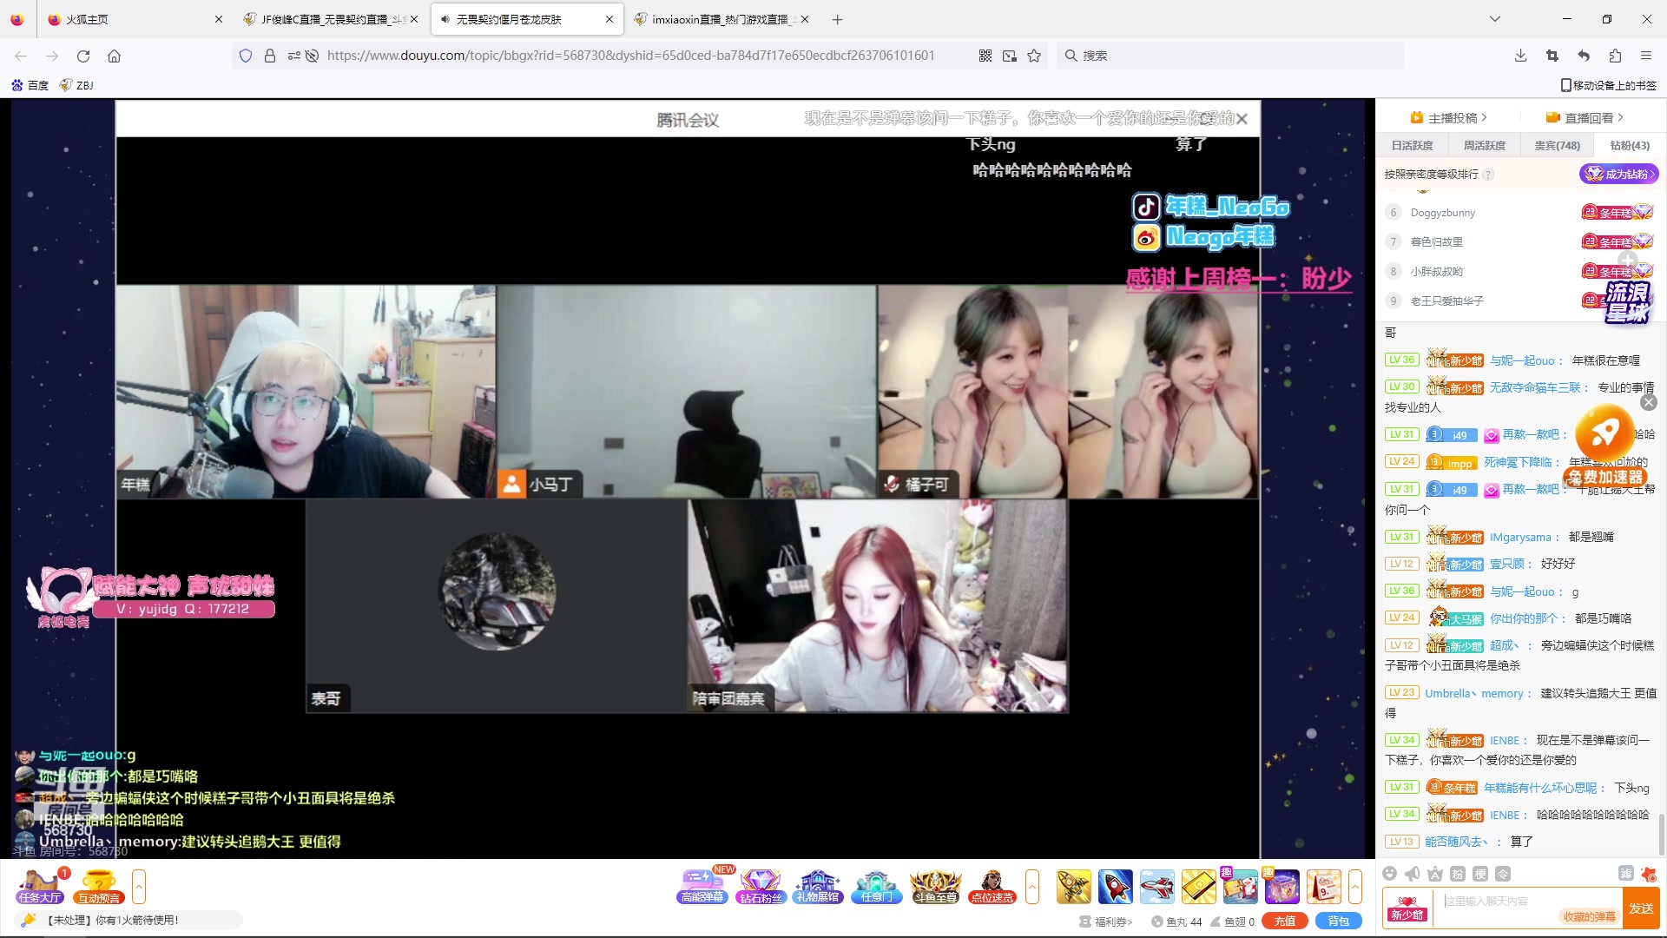Open 主播投稿 streamer submissions

tap(1449, 118)
